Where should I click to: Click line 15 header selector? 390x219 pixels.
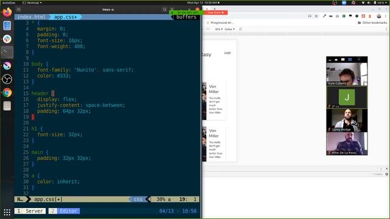pyautogui.click(x=40, y=93)
